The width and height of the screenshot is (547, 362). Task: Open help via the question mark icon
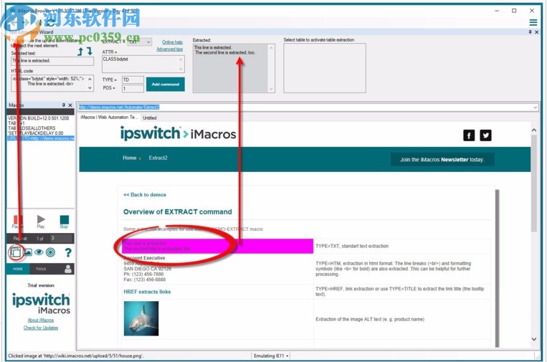[x=68, y=252]
